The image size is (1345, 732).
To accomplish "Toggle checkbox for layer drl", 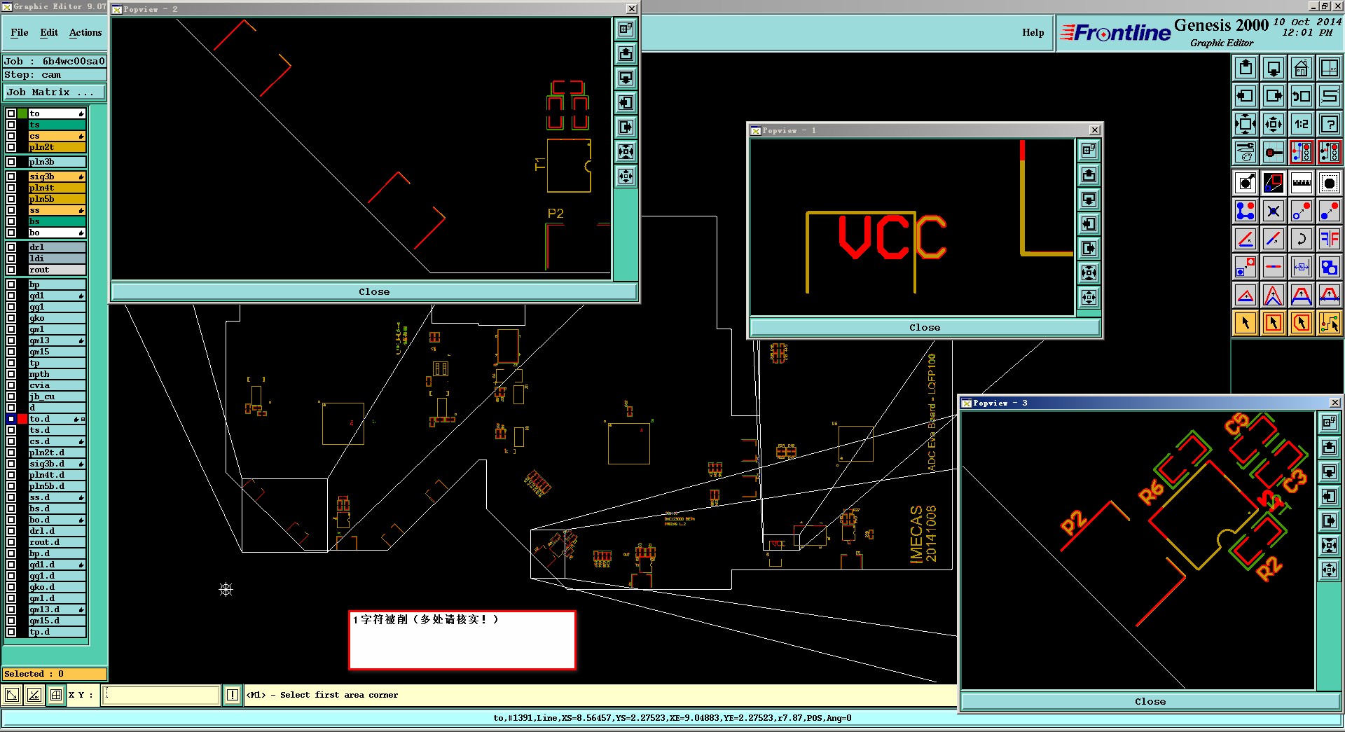I will click(x=11, y=247).
